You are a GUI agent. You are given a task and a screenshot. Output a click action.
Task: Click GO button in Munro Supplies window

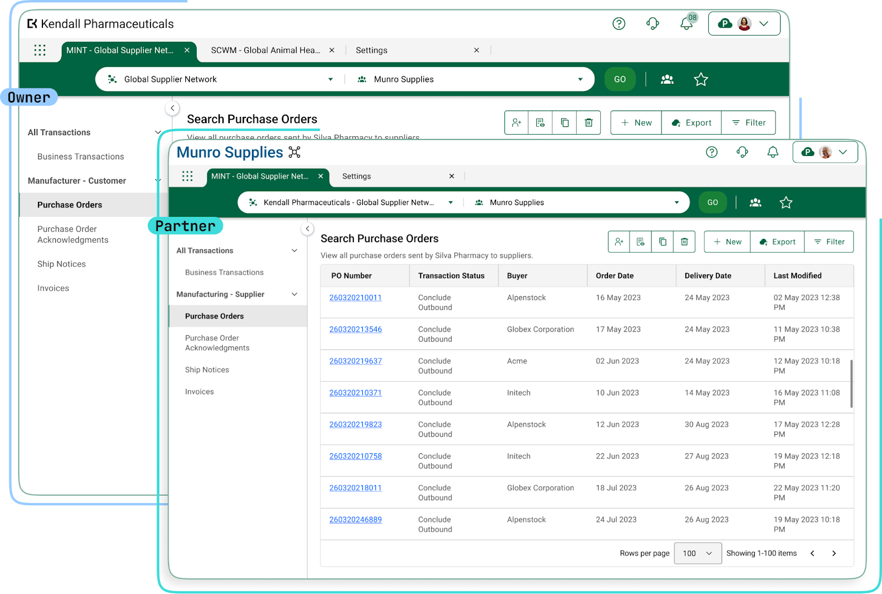713,202
